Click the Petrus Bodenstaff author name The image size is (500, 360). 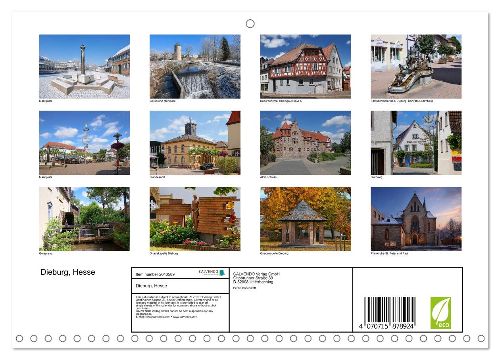[x=244, y=288]
